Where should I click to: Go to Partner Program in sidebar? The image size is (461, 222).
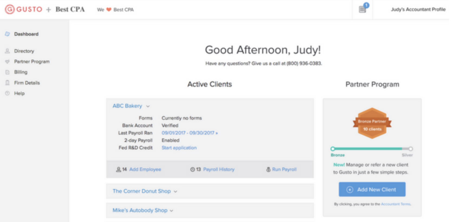tap(32, 62)
